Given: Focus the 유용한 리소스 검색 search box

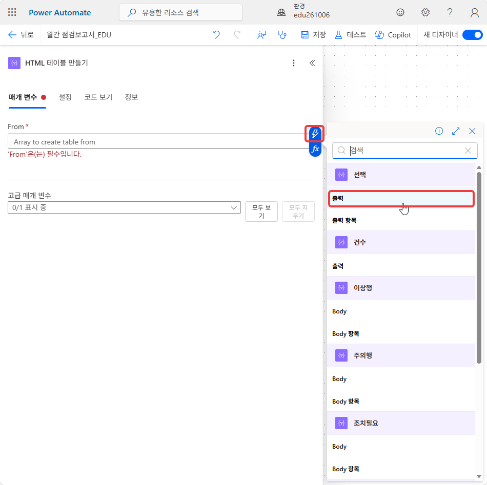Looking at the screenshot, I should coord(180,12).
